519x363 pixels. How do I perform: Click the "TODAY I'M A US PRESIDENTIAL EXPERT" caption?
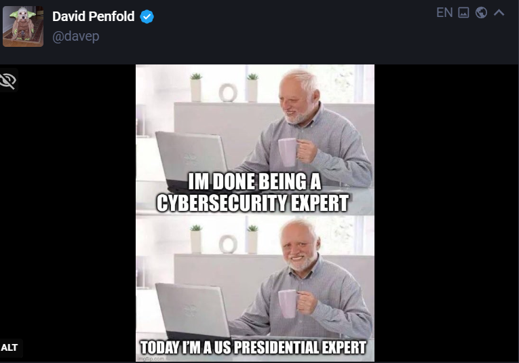[253, 347]
